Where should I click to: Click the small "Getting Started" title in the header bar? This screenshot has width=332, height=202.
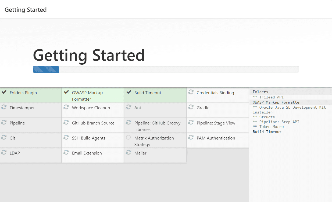(26, 10)
